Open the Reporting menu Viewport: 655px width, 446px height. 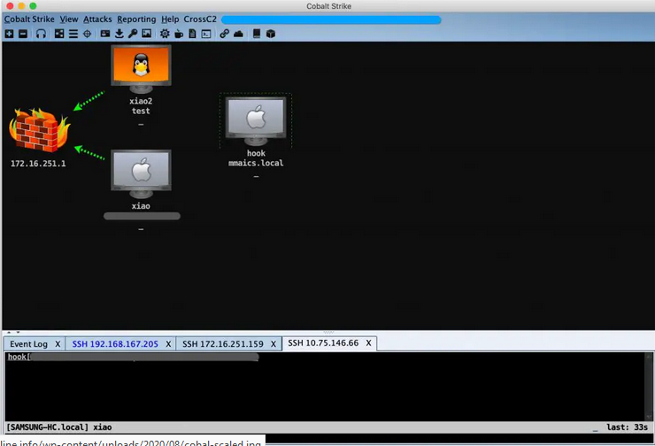(x=136, y=19)
